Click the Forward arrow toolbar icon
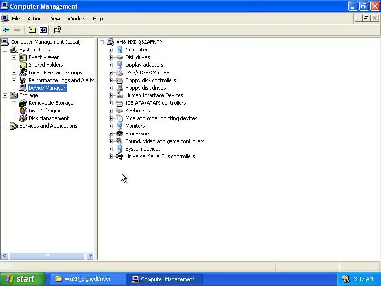381x286 pixels. tap(17, 30)
